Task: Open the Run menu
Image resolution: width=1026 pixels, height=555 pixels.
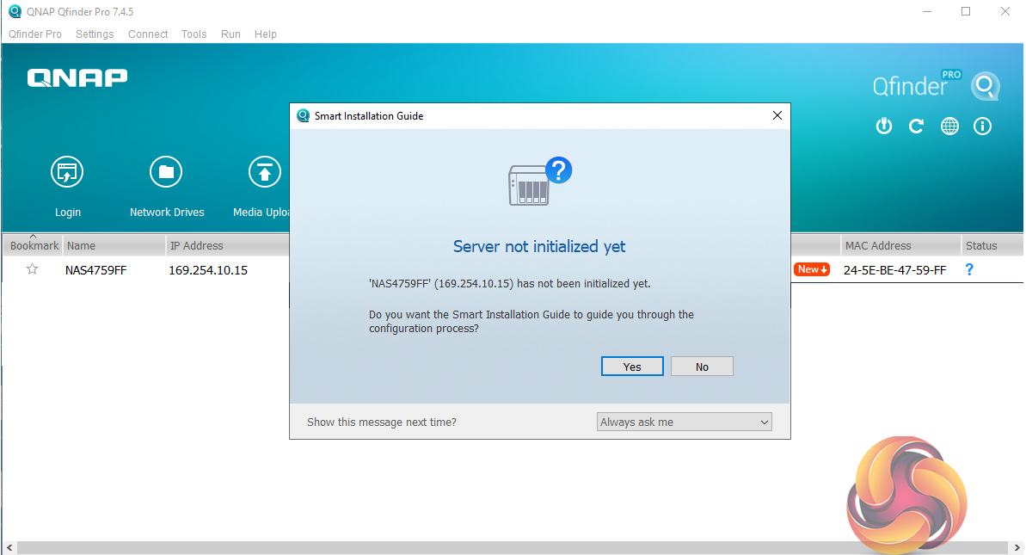Action: click(x=230, y=34)
